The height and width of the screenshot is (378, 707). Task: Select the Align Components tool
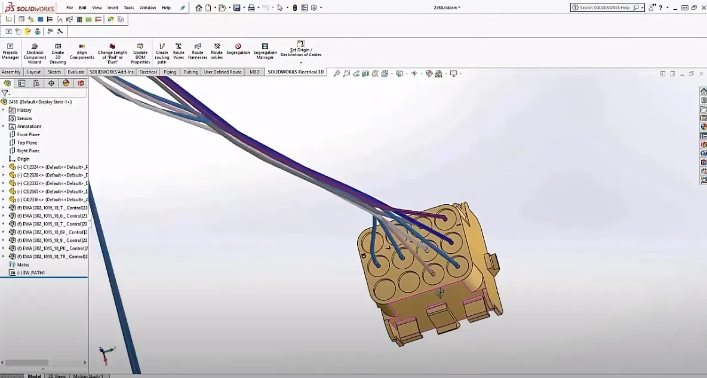(82, 51)
